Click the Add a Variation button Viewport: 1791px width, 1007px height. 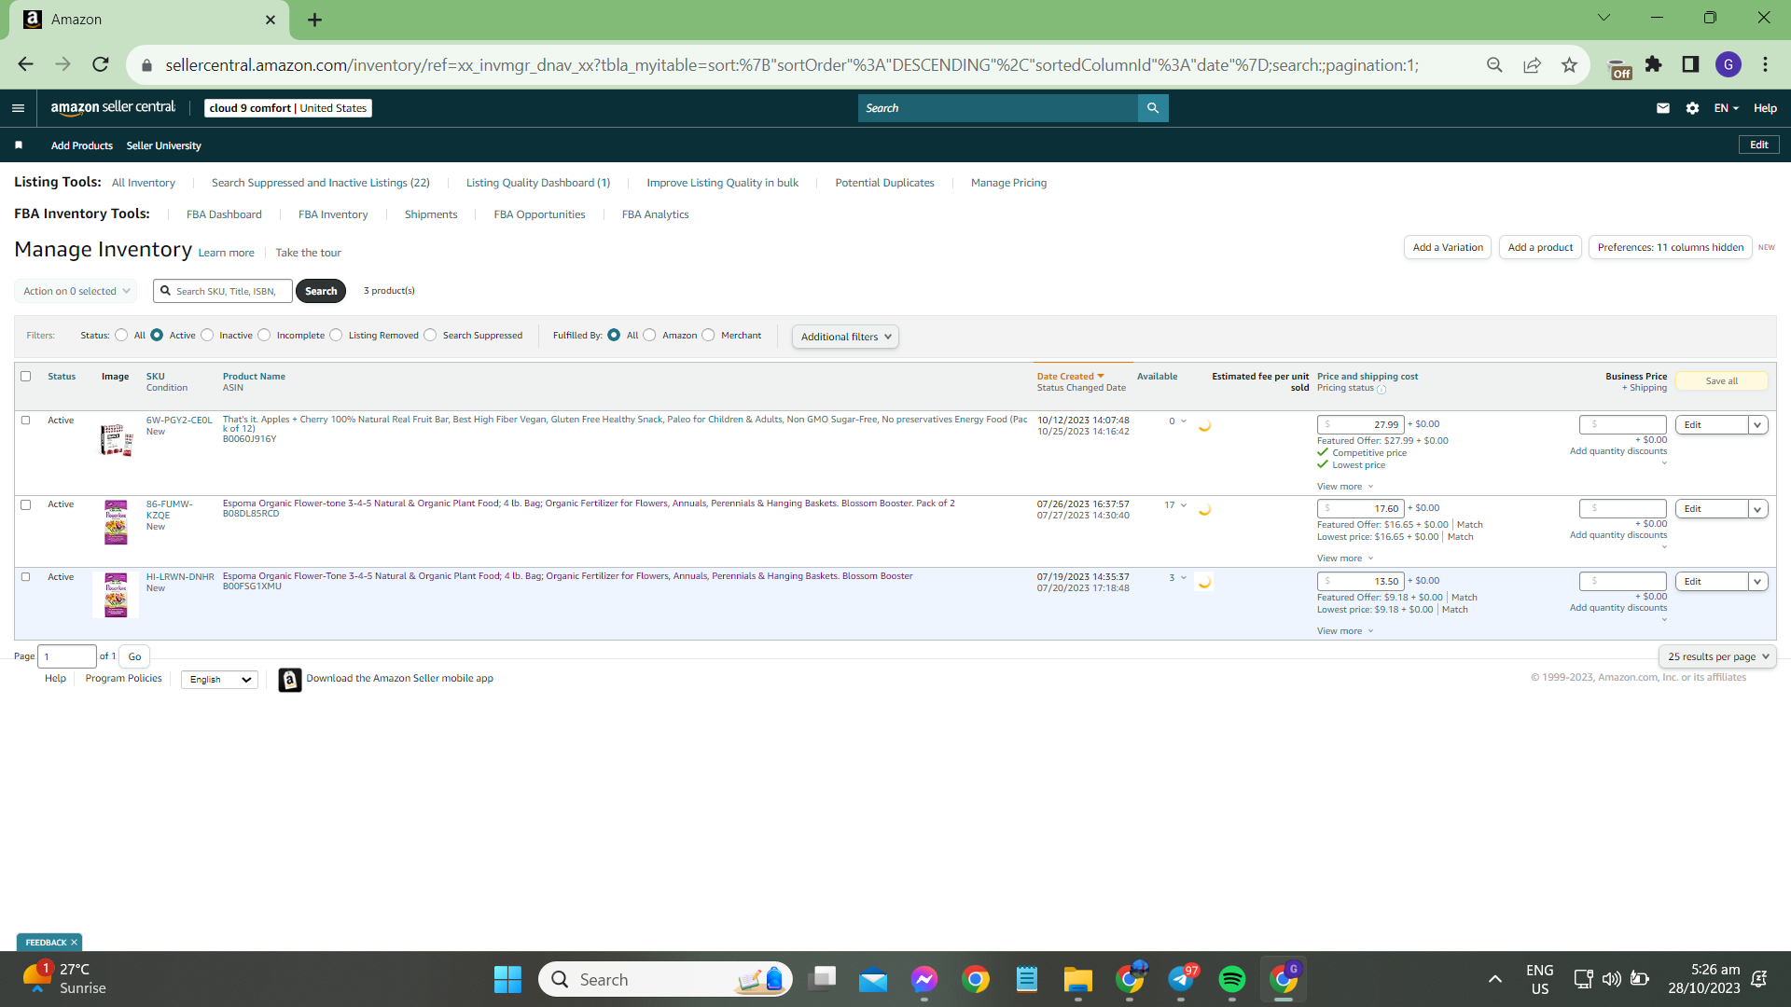[x=1448, y=247]
